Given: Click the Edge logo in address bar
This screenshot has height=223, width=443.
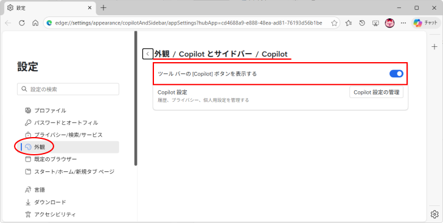Looking at the screenshot, I should pos(49,23).
